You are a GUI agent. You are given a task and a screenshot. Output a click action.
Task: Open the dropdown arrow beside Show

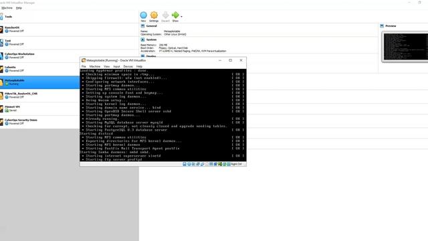[181, 17]
